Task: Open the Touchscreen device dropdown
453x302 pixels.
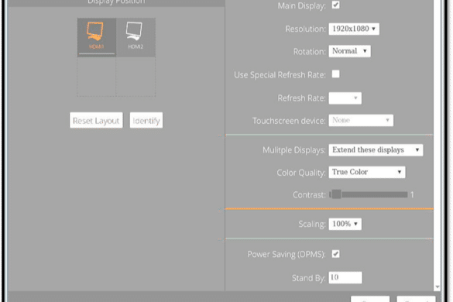Action: tap(361, 120)
